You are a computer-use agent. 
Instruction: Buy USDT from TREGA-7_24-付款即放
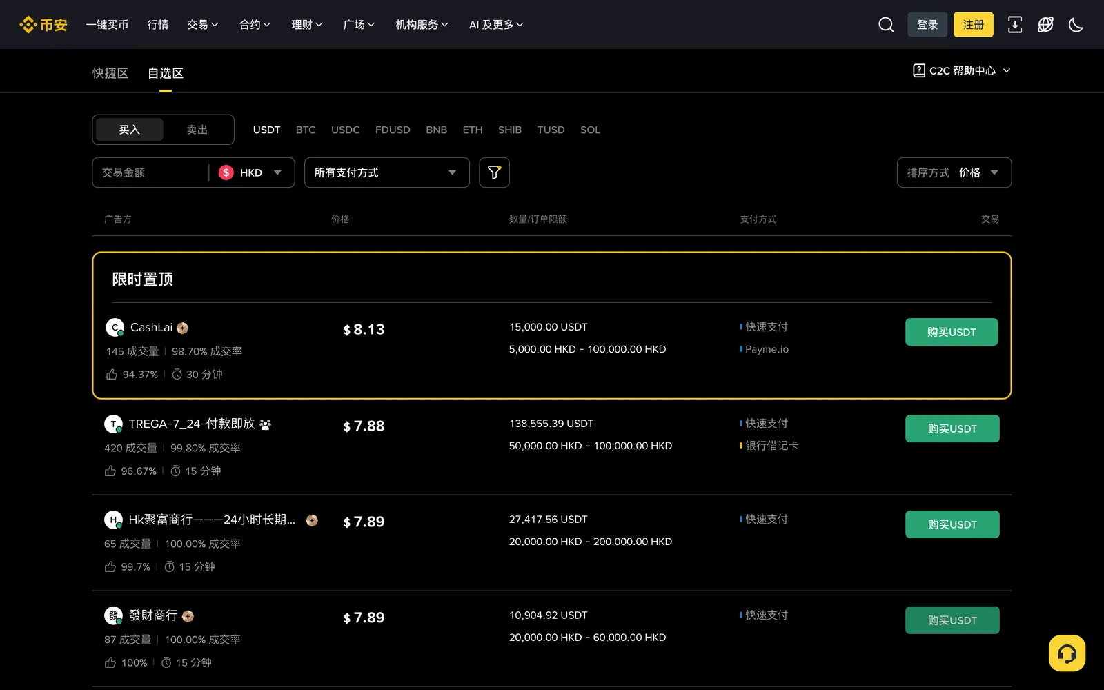point(952,428)
